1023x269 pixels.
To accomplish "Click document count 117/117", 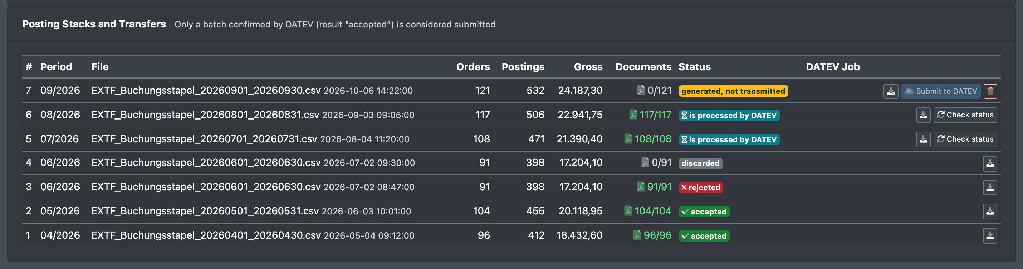I will point(655,115).
